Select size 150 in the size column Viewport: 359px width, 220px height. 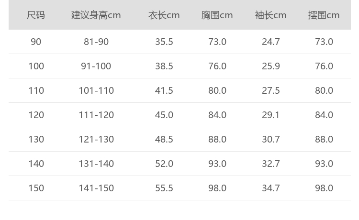coord(36,188)
